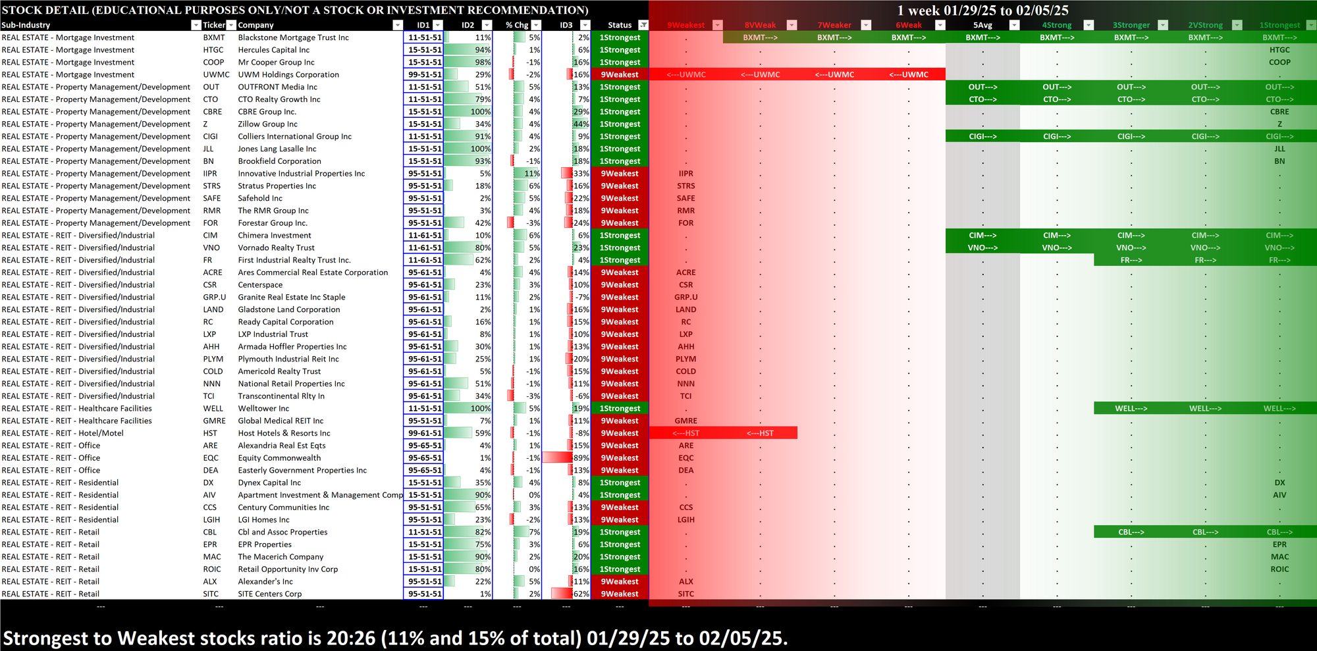Select the '1 week 01/29/25 to 02/05/25' heading
Viewport: 1317px width, 651px height.
pos(982,10)
